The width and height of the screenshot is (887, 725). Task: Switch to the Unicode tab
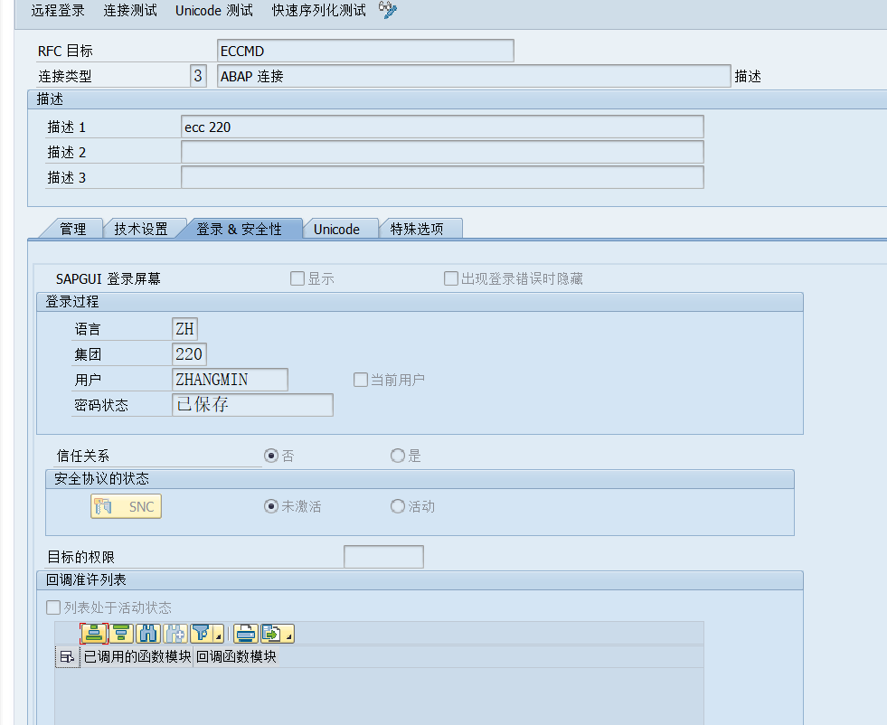(340, 229)
